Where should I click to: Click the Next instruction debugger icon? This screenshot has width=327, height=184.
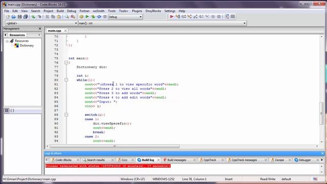click(x=201, y=16)
